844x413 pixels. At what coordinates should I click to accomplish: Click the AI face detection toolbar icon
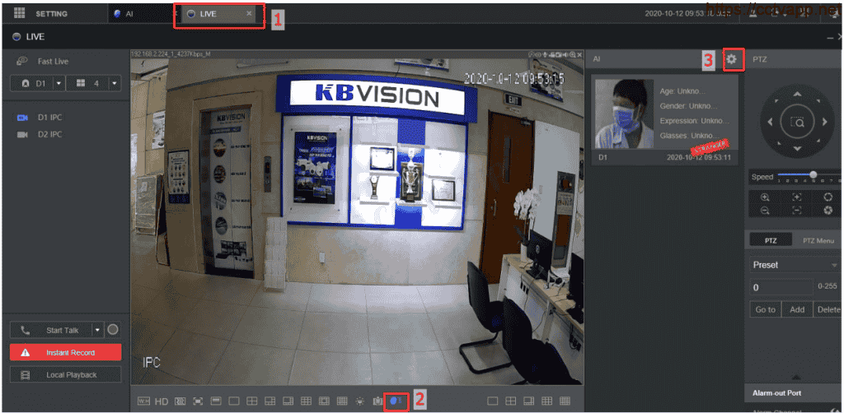(396, 401)
